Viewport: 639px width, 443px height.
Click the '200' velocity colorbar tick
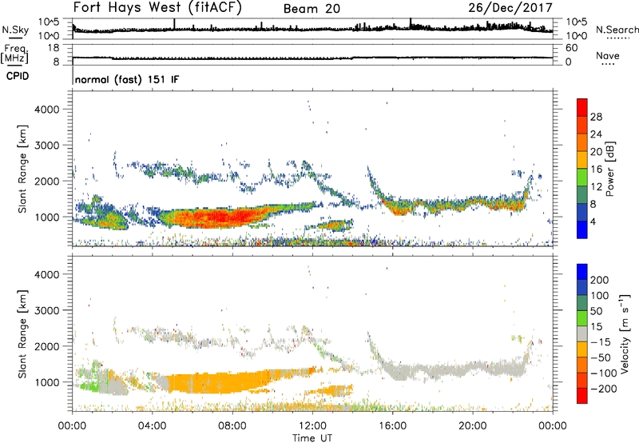click(600, 280)
